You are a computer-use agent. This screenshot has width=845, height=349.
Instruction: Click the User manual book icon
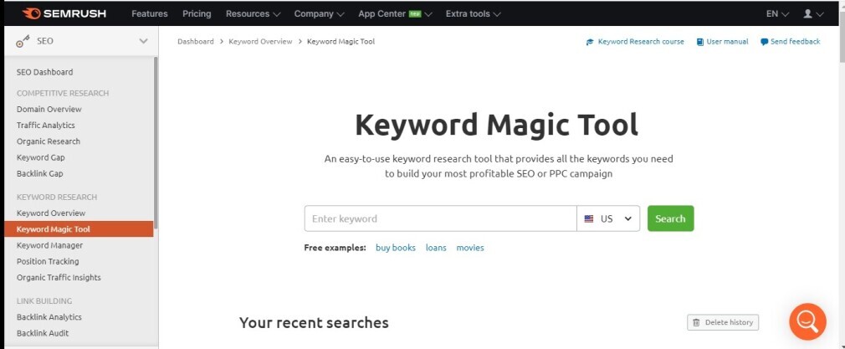point(700,42)
